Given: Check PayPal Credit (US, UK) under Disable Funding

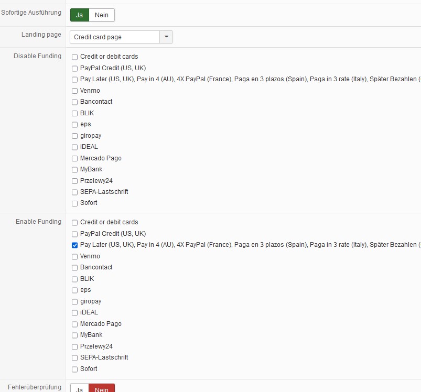Looking at the screenshot, I should [x=74, y=69].
